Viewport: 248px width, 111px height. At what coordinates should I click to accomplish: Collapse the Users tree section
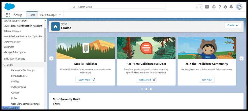click(x=4, y=65)
